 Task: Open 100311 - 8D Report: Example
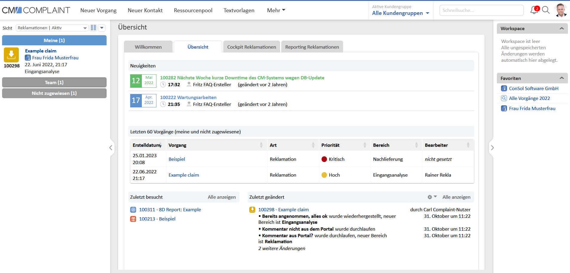pyautogui.click(x=170, y=209)
